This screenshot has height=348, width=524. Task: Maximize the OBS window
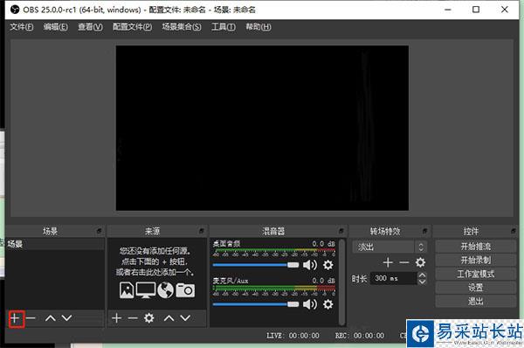point(476,10)
